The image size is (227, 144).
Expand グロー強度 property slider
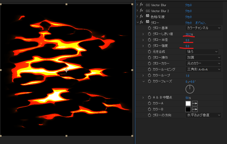[143, 46]
